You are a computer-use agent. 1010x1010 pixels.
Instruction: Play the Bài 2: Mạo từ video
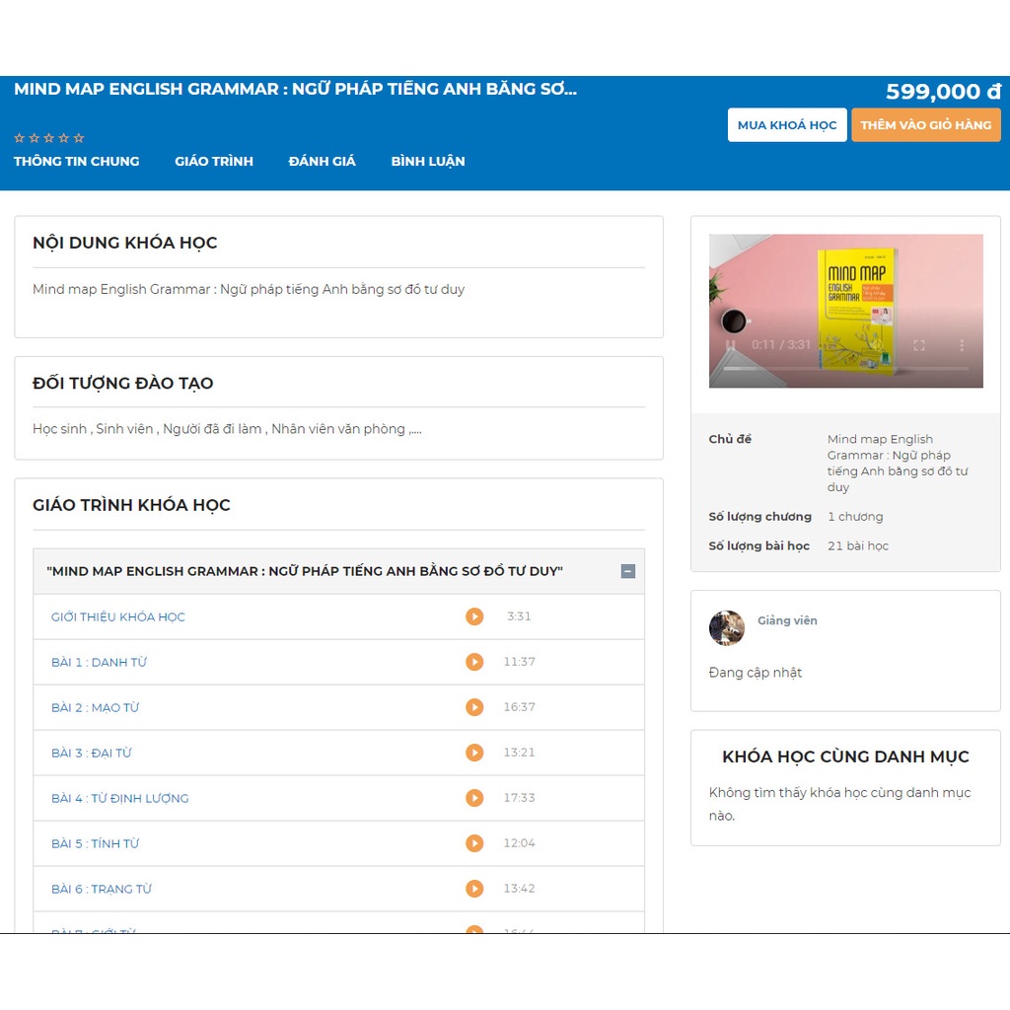click(474, 707)
